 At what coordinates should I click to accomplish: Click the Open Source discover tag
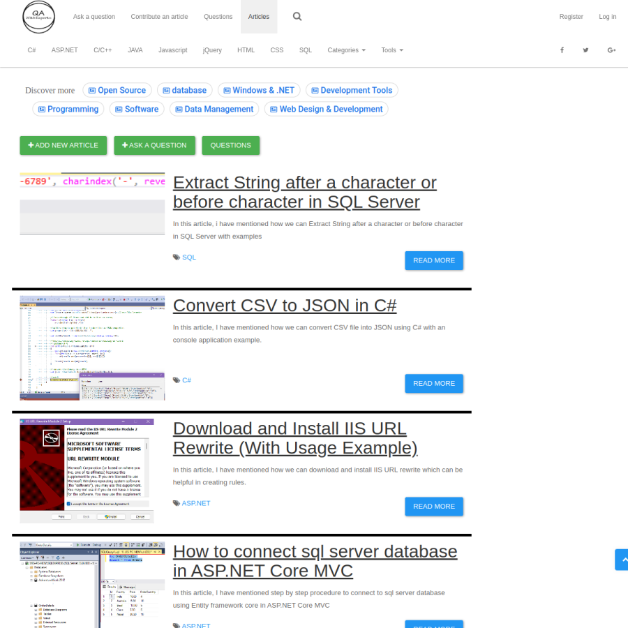tap(117, 90)
